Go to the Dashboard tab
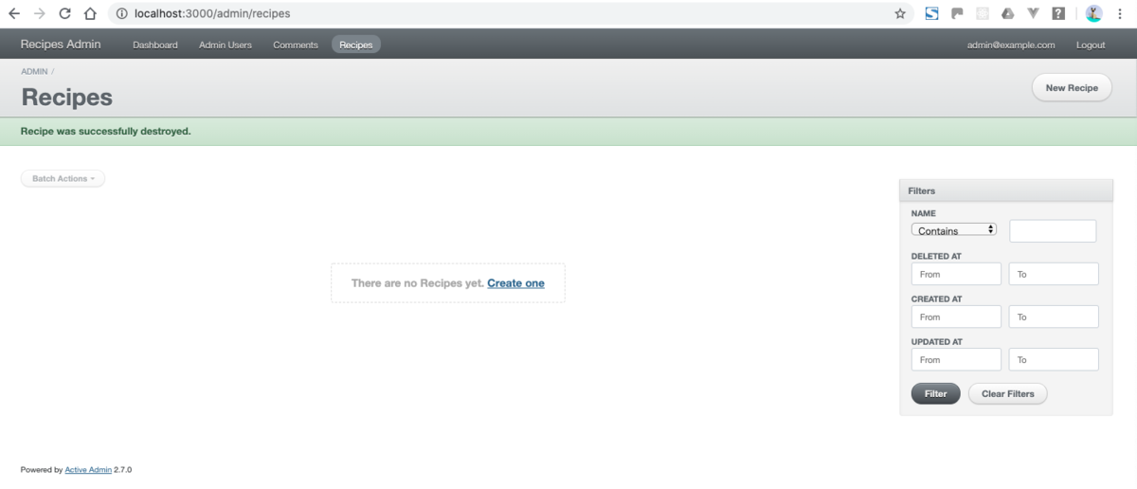Screen dimensions: 1137x489 click(x=155, y=45)
